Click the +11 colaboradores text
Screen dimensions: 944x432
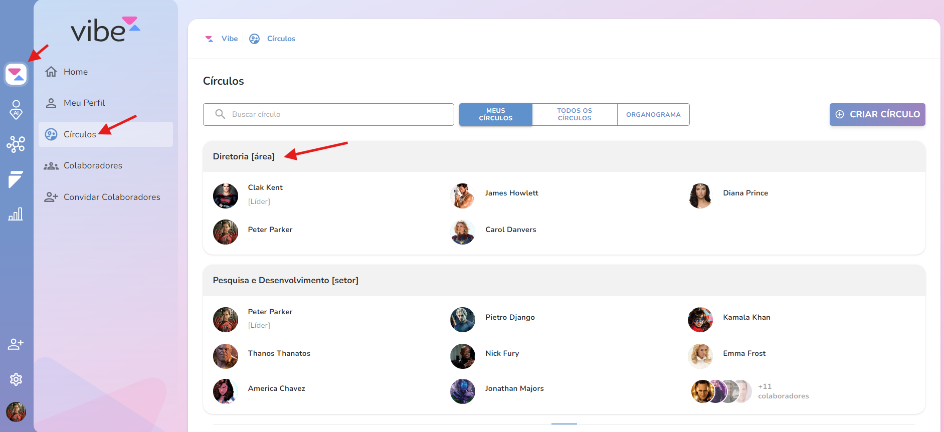[783, 391]
